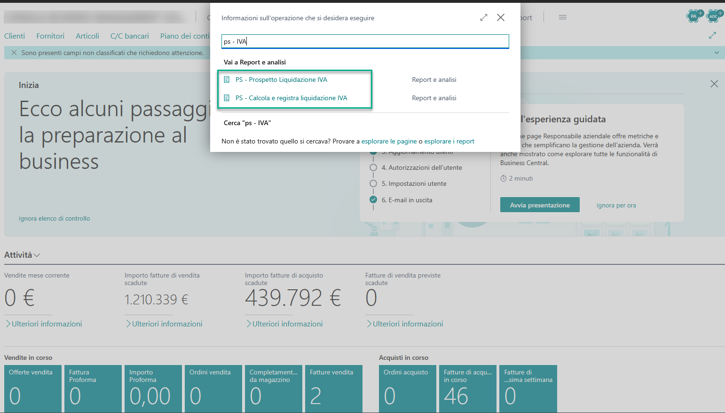Select step 4 Autorizzazioni dell'utente radio
The image size is (725, 413).
(x=373, y=167)
